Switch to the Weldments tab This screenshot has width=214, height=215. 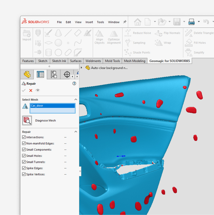click(x=93, y=61)
